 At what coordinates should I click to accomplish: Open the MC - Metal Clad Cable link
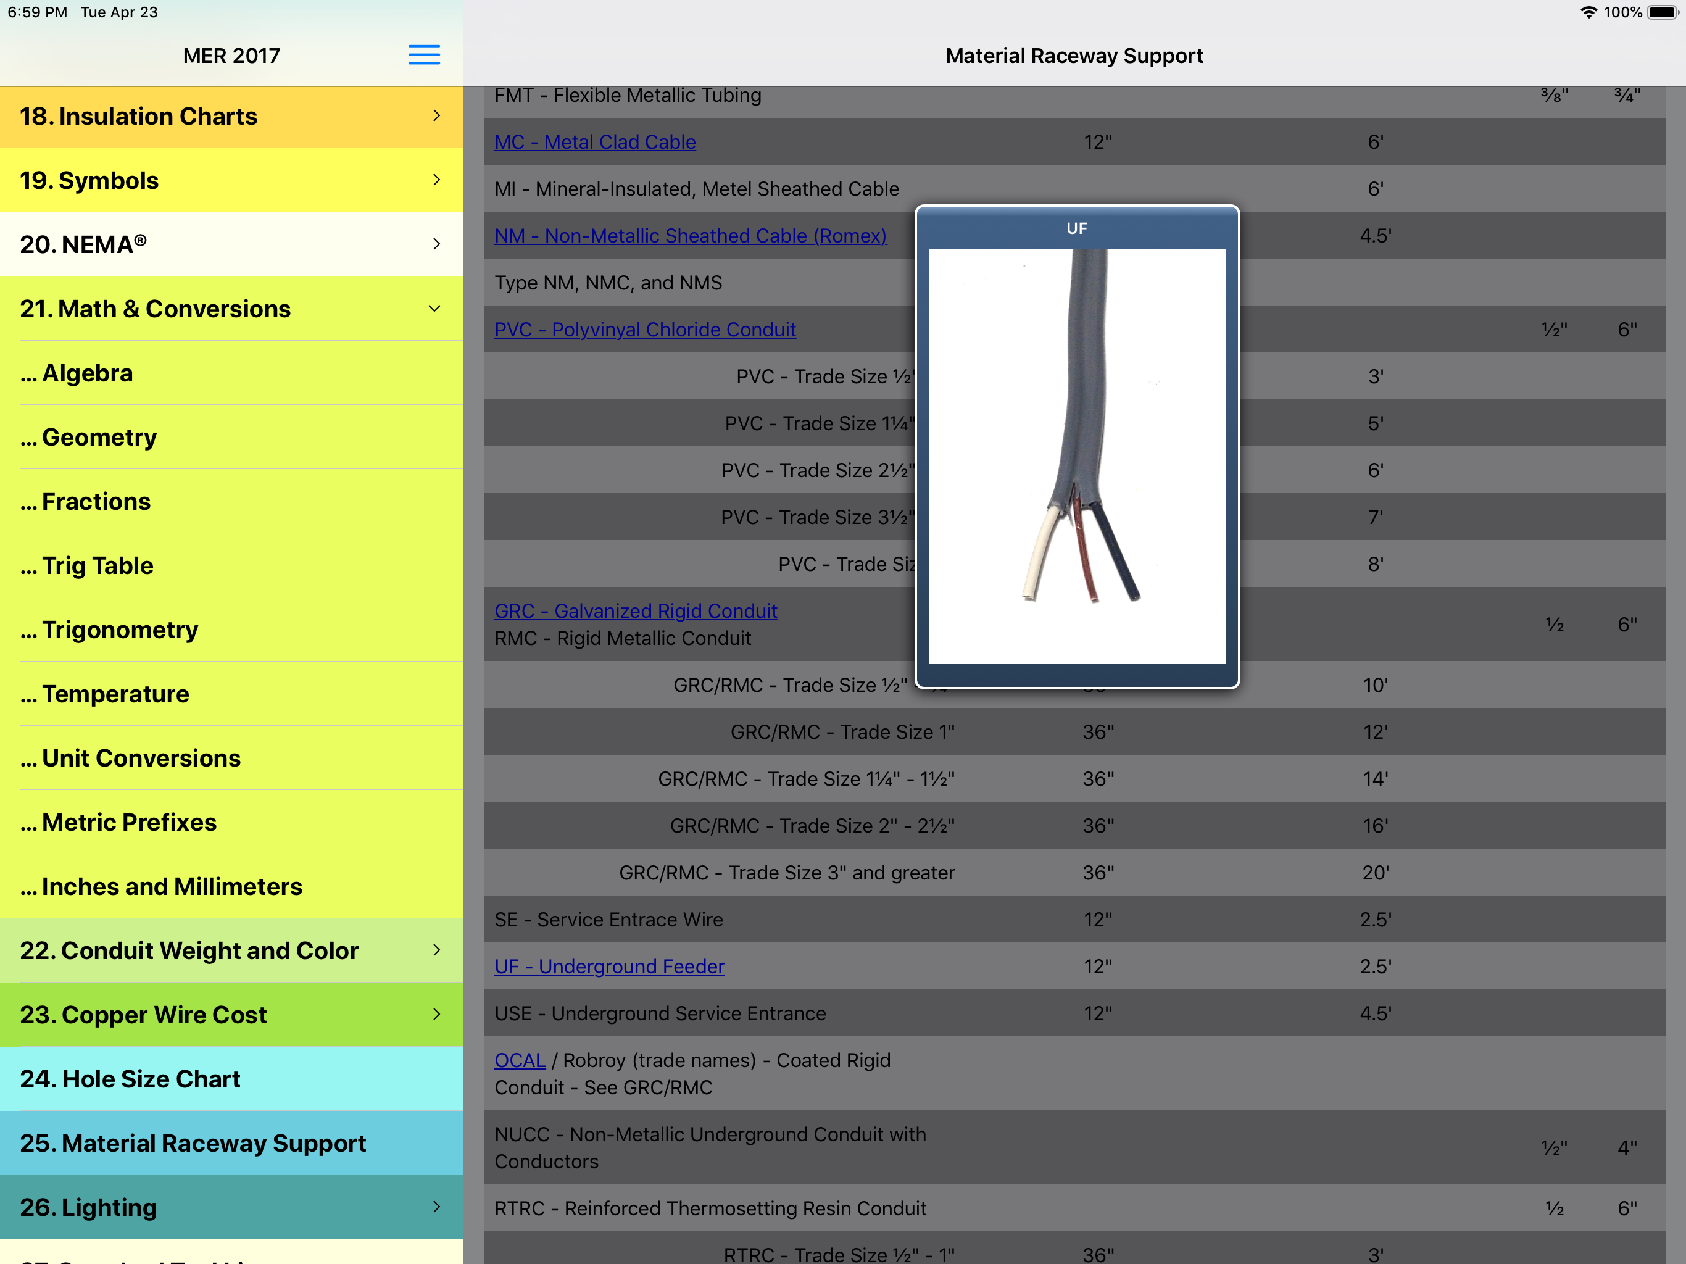(x=594, y=142)
